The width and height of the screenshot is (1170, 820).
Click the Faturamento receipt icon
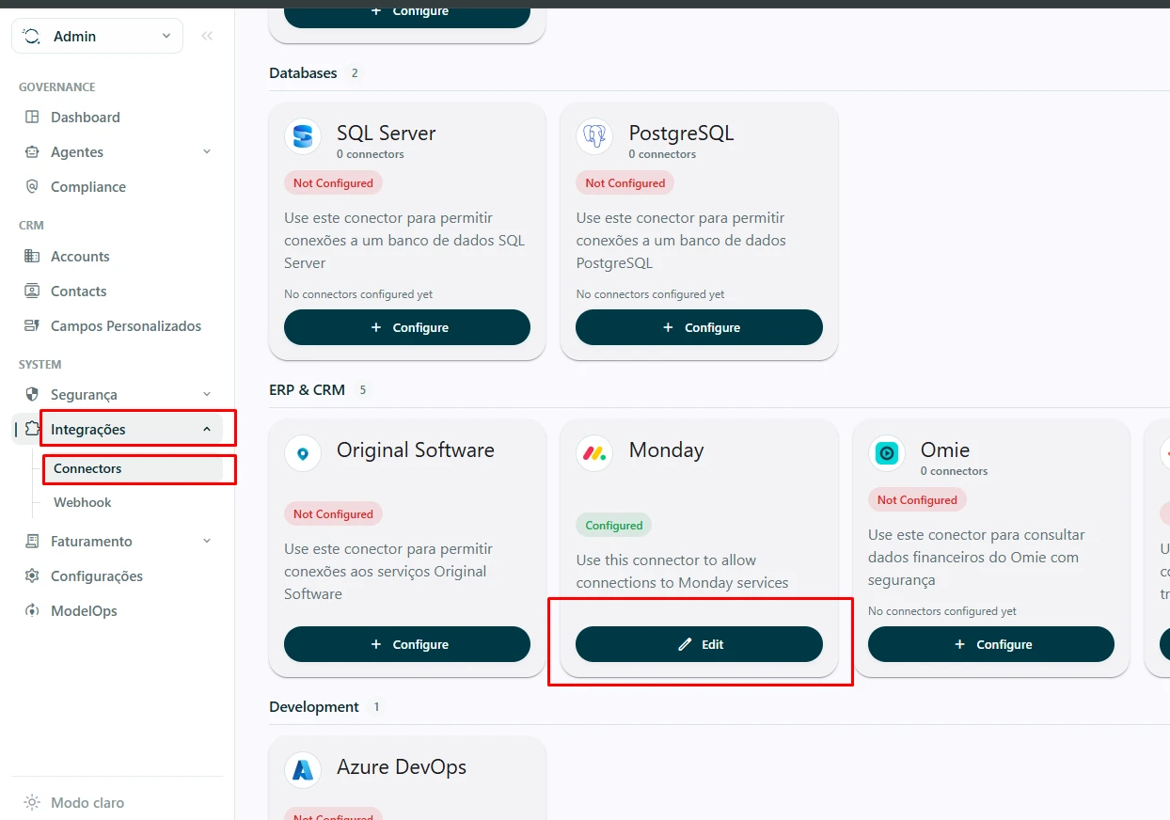(x=32, y=542)
